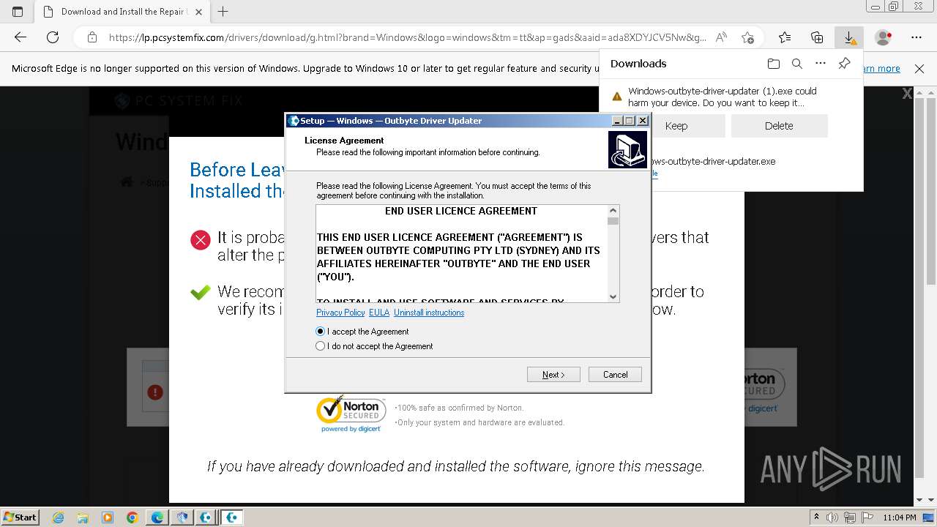The image size is (937, 527).
Task: Switch to Edge in taskbar
Action: point(157,517)
